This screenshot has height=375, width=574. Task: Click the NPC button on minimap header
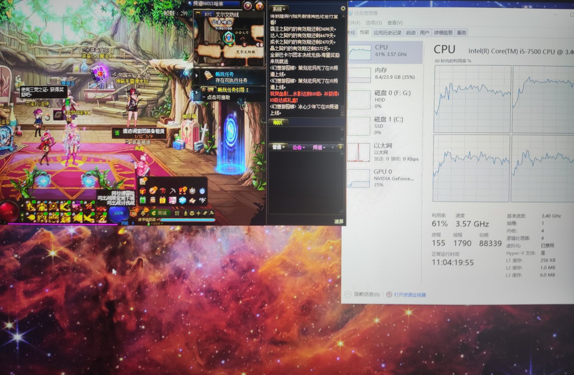pyautogui.click(x=208, y=14)
